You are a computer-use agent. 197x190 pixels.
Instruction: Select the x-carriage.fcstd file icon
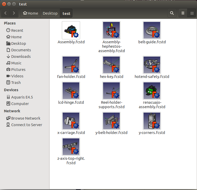tap(71, 121)
